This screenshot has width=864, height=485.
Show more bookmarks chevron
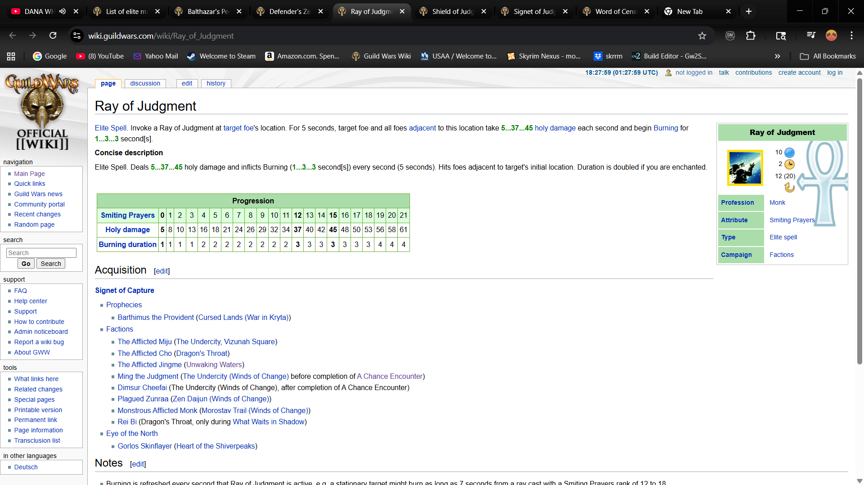click(x=777, y=56)
